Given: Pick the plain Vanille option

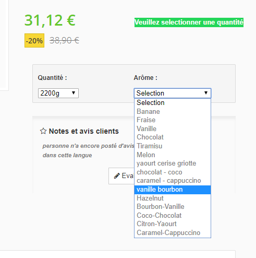Looking at the screenshot, I should (x=173, y=128).
